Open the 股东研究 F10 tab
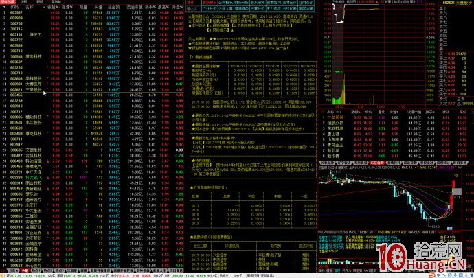Image resolution: width=474 pixels, height=278 pixels. pyautogui.click(x=256, y=3)
